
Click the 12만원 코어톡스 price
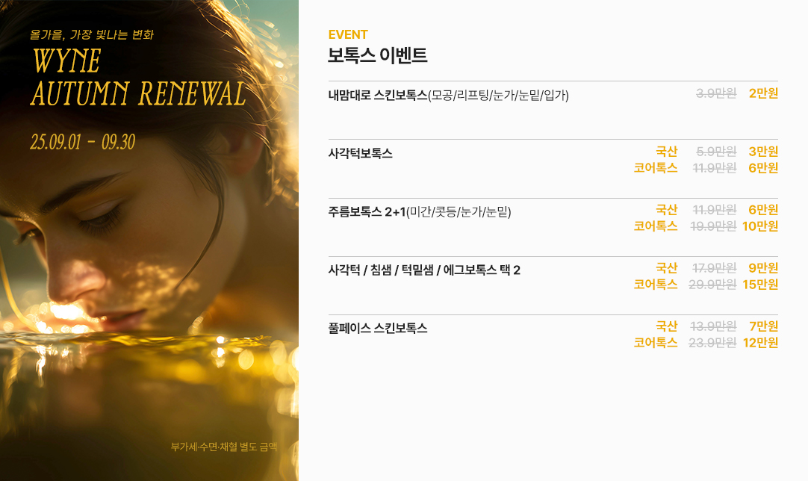pyautogui.click(x=760, y=343)
